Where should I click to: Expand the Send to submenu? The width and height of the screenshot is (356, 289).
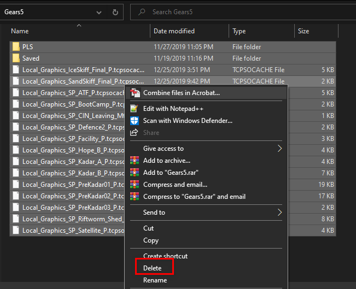280,213
